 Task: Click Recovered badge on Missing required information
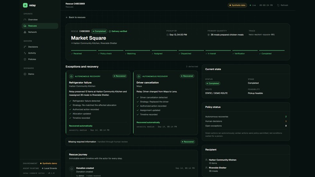point(188,142)
